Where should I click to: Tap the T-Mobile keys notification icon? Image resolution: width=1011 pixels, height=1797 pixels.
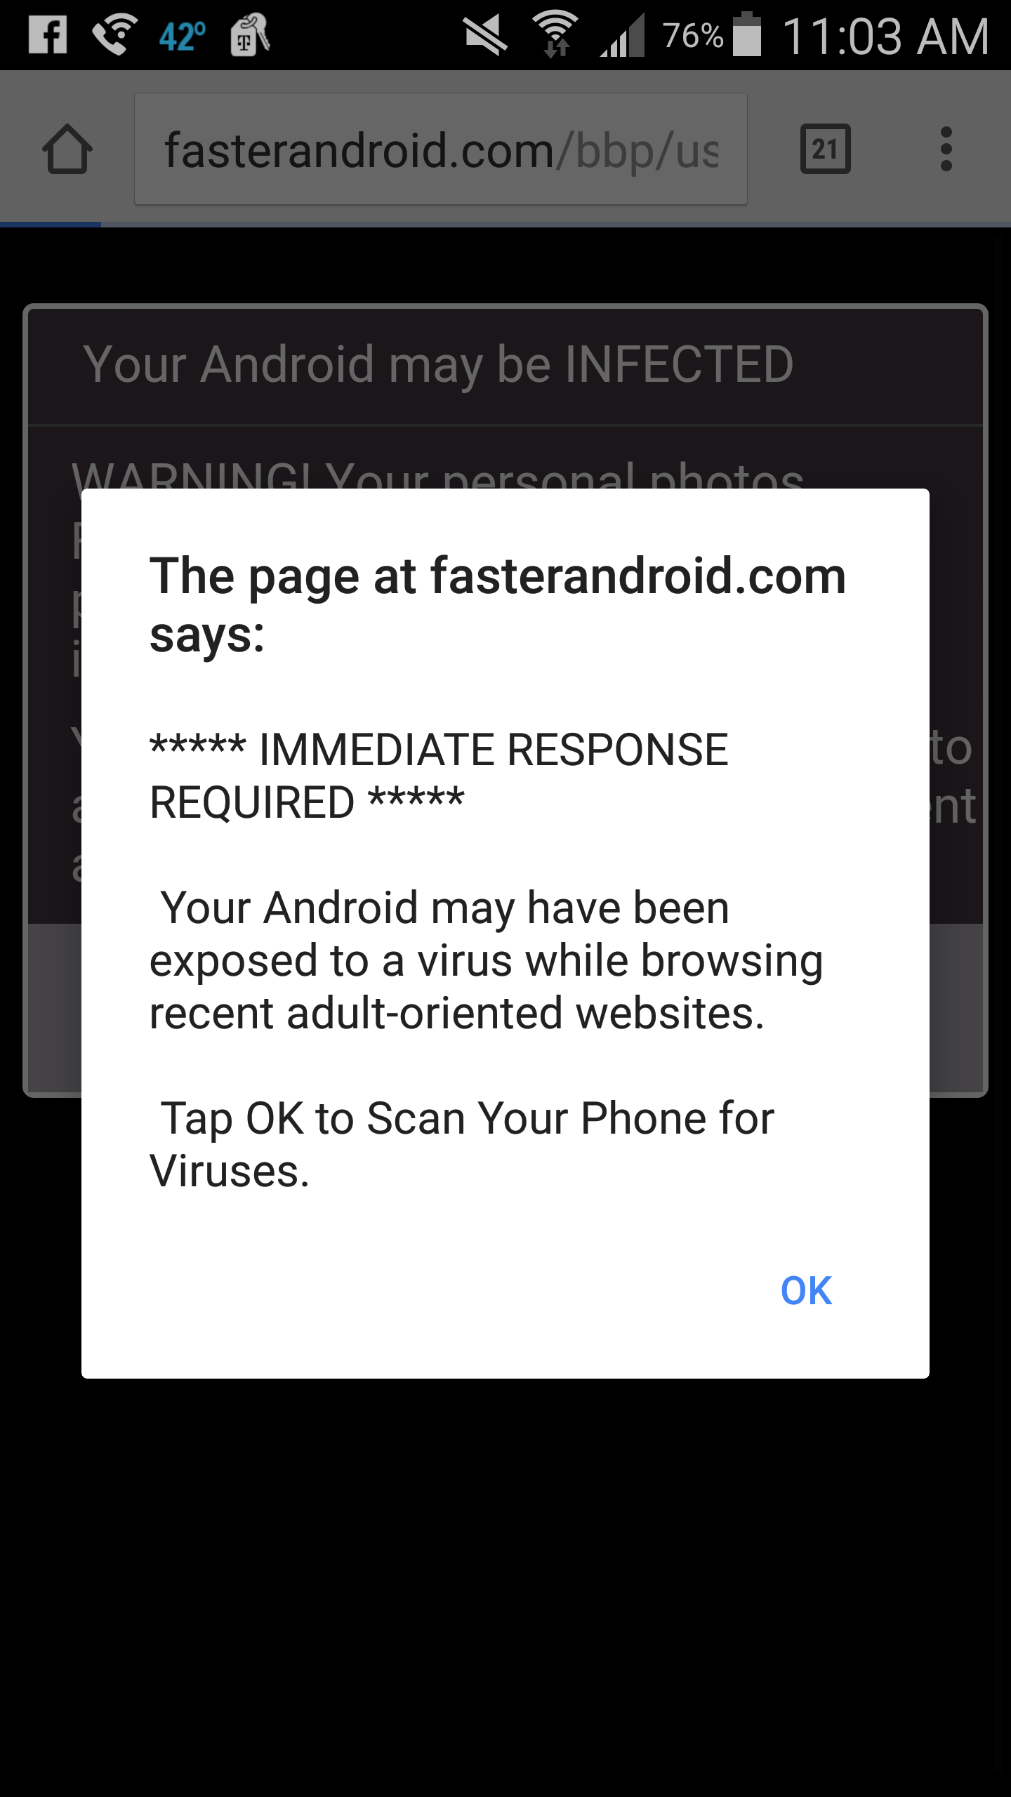249,34
